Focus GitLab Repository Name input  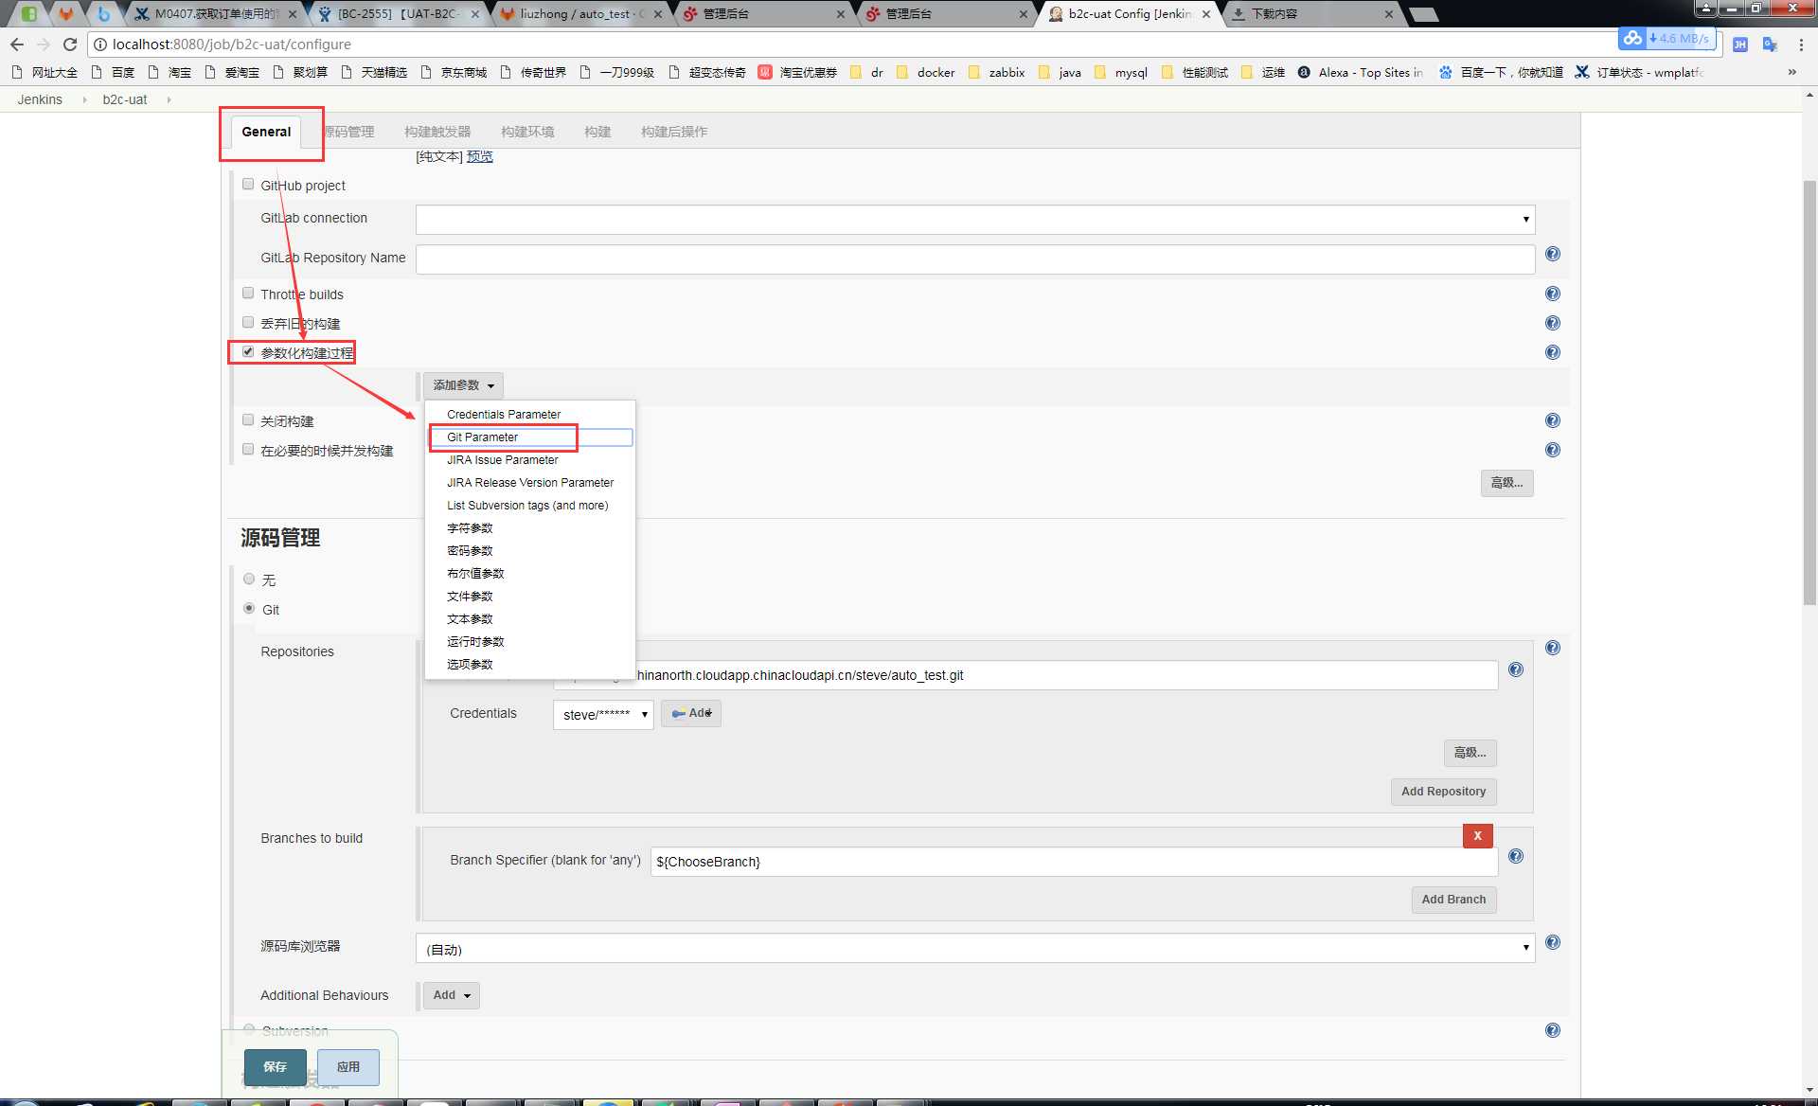pos(975,259)
